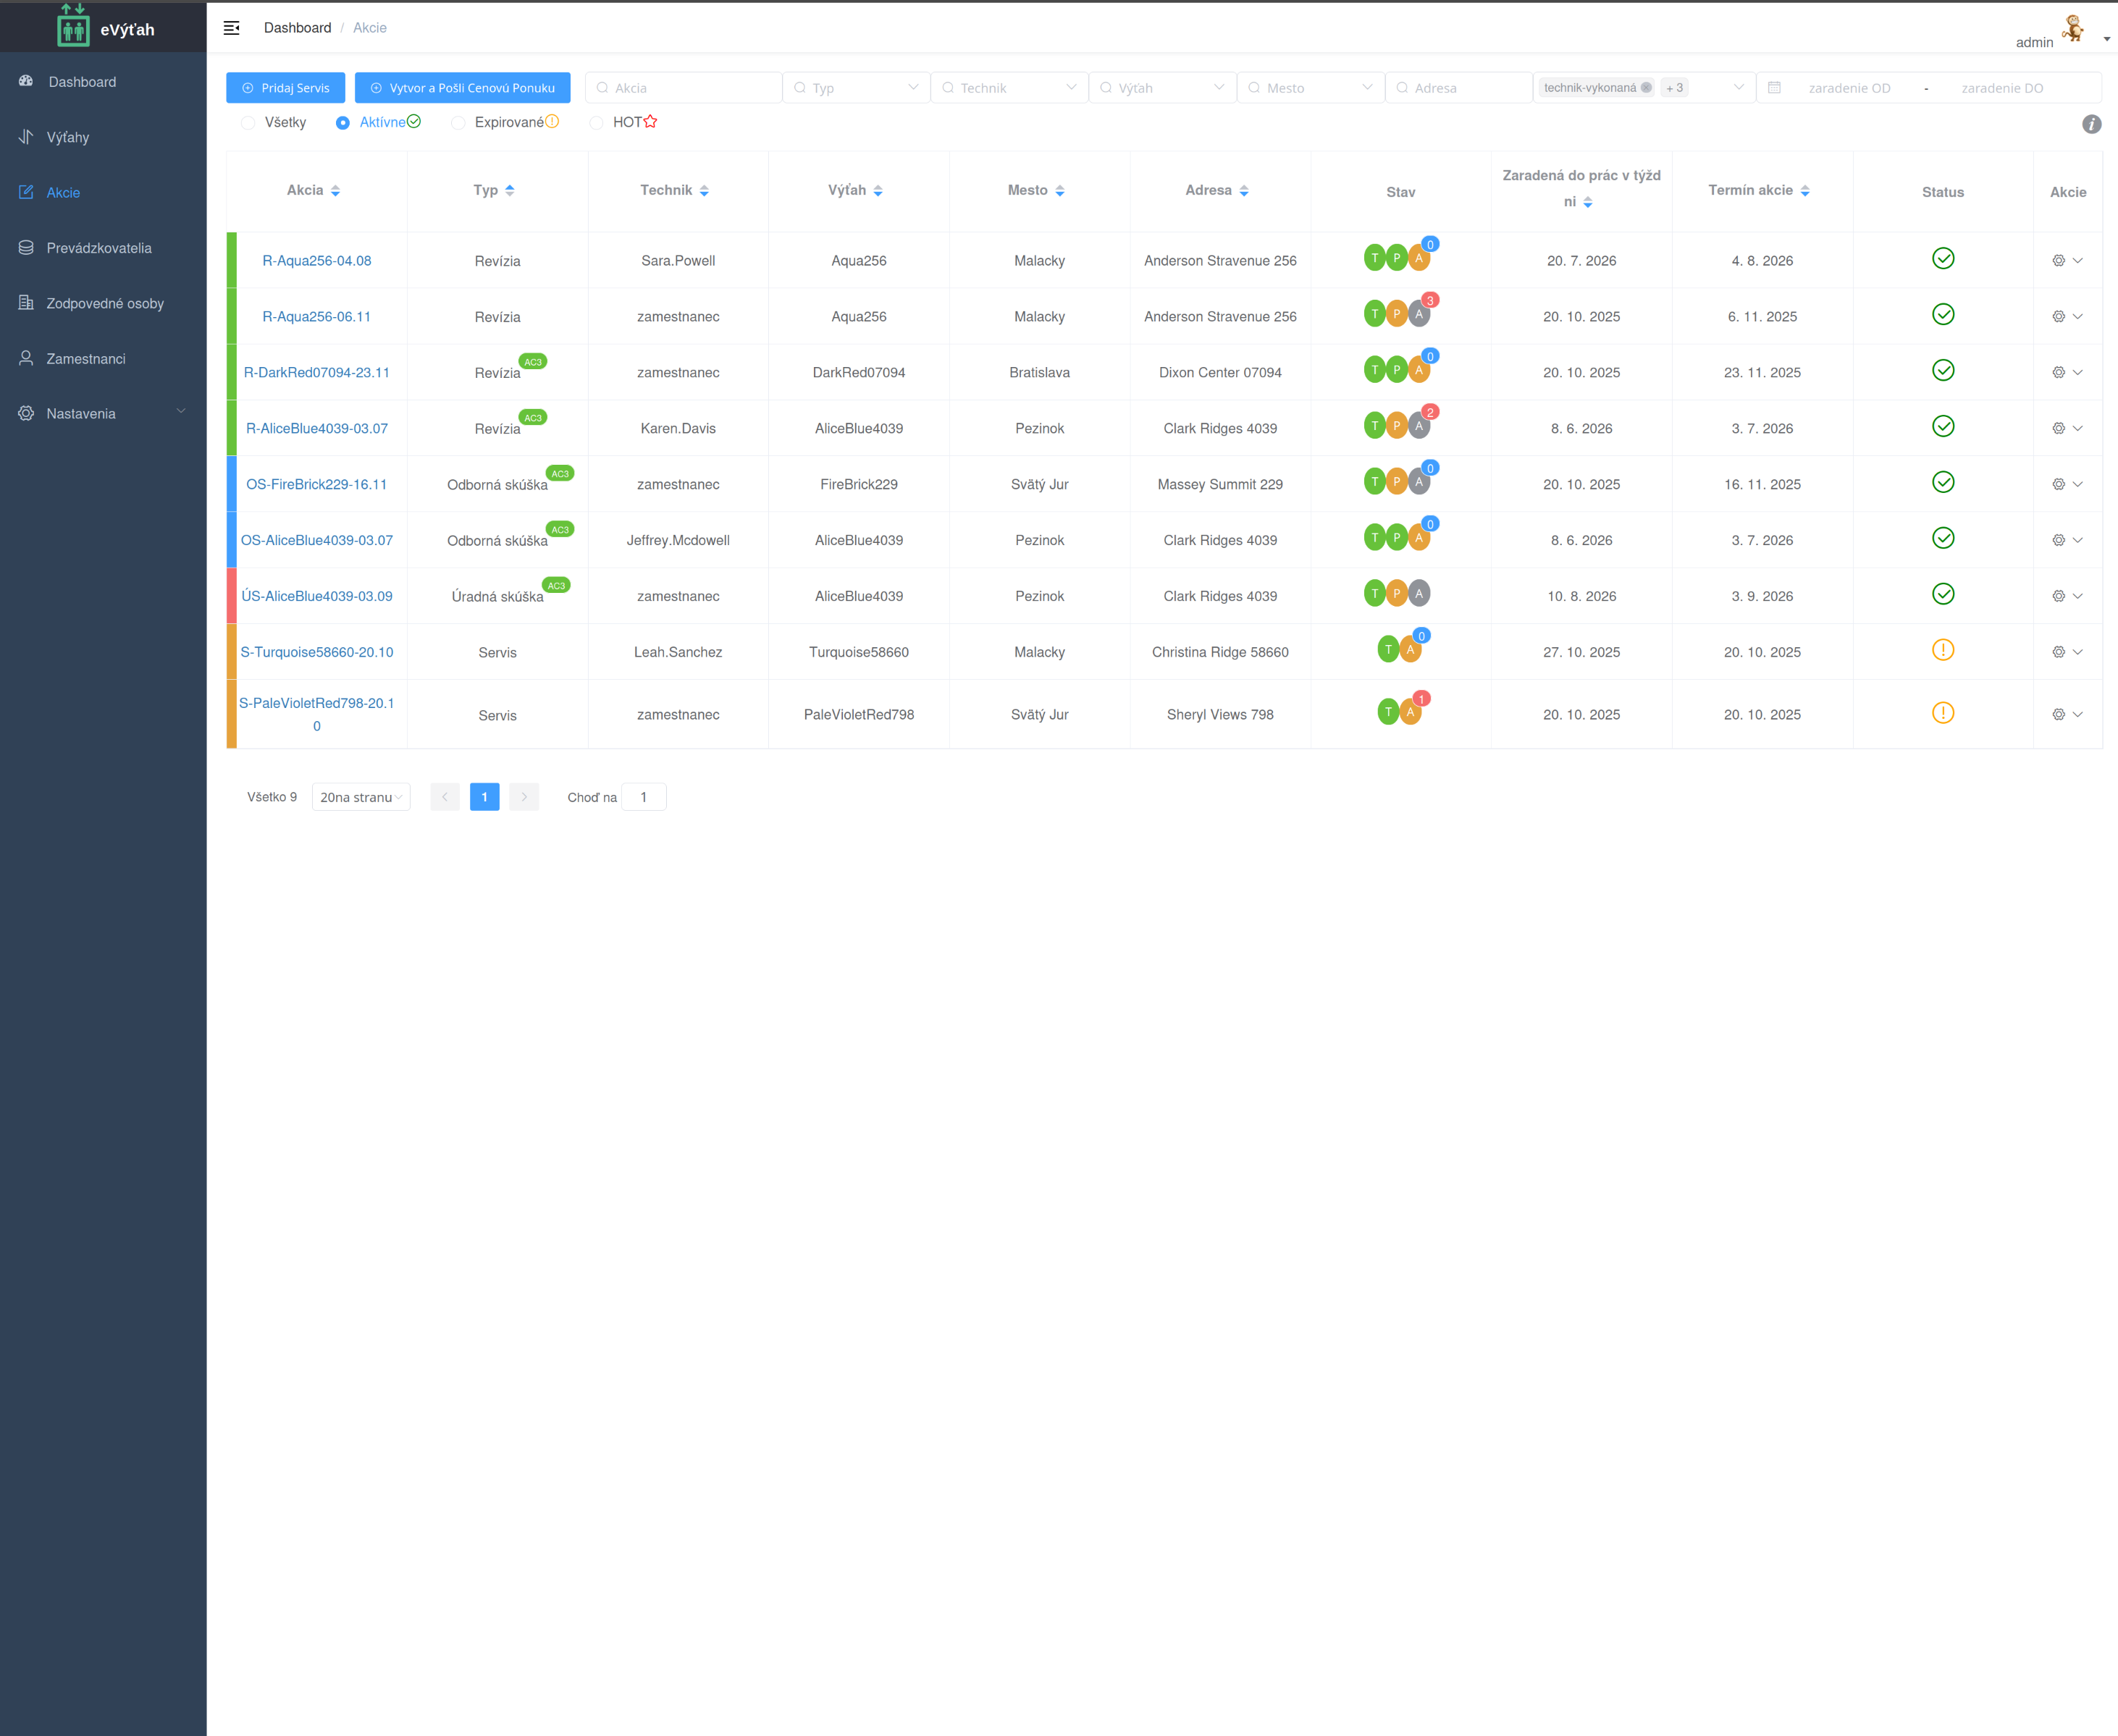
Task: Go to Zamestnanci in the sidebar
Action: [86, 359]
